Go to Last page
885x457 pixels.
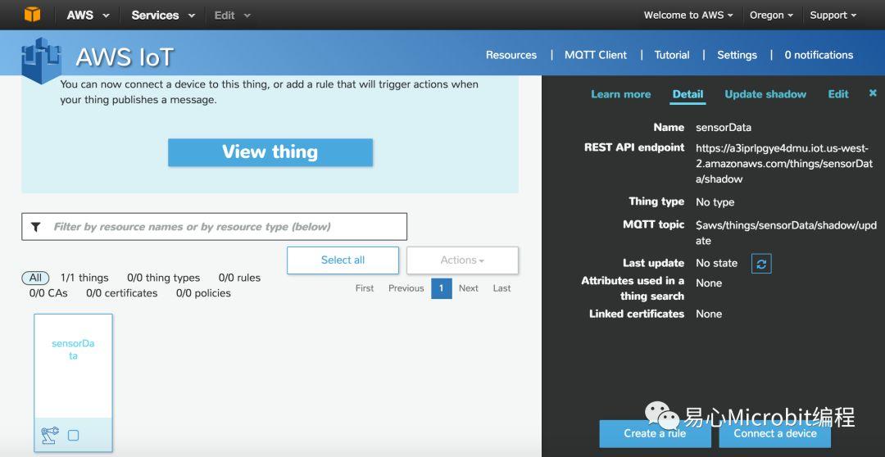[501, 288]
